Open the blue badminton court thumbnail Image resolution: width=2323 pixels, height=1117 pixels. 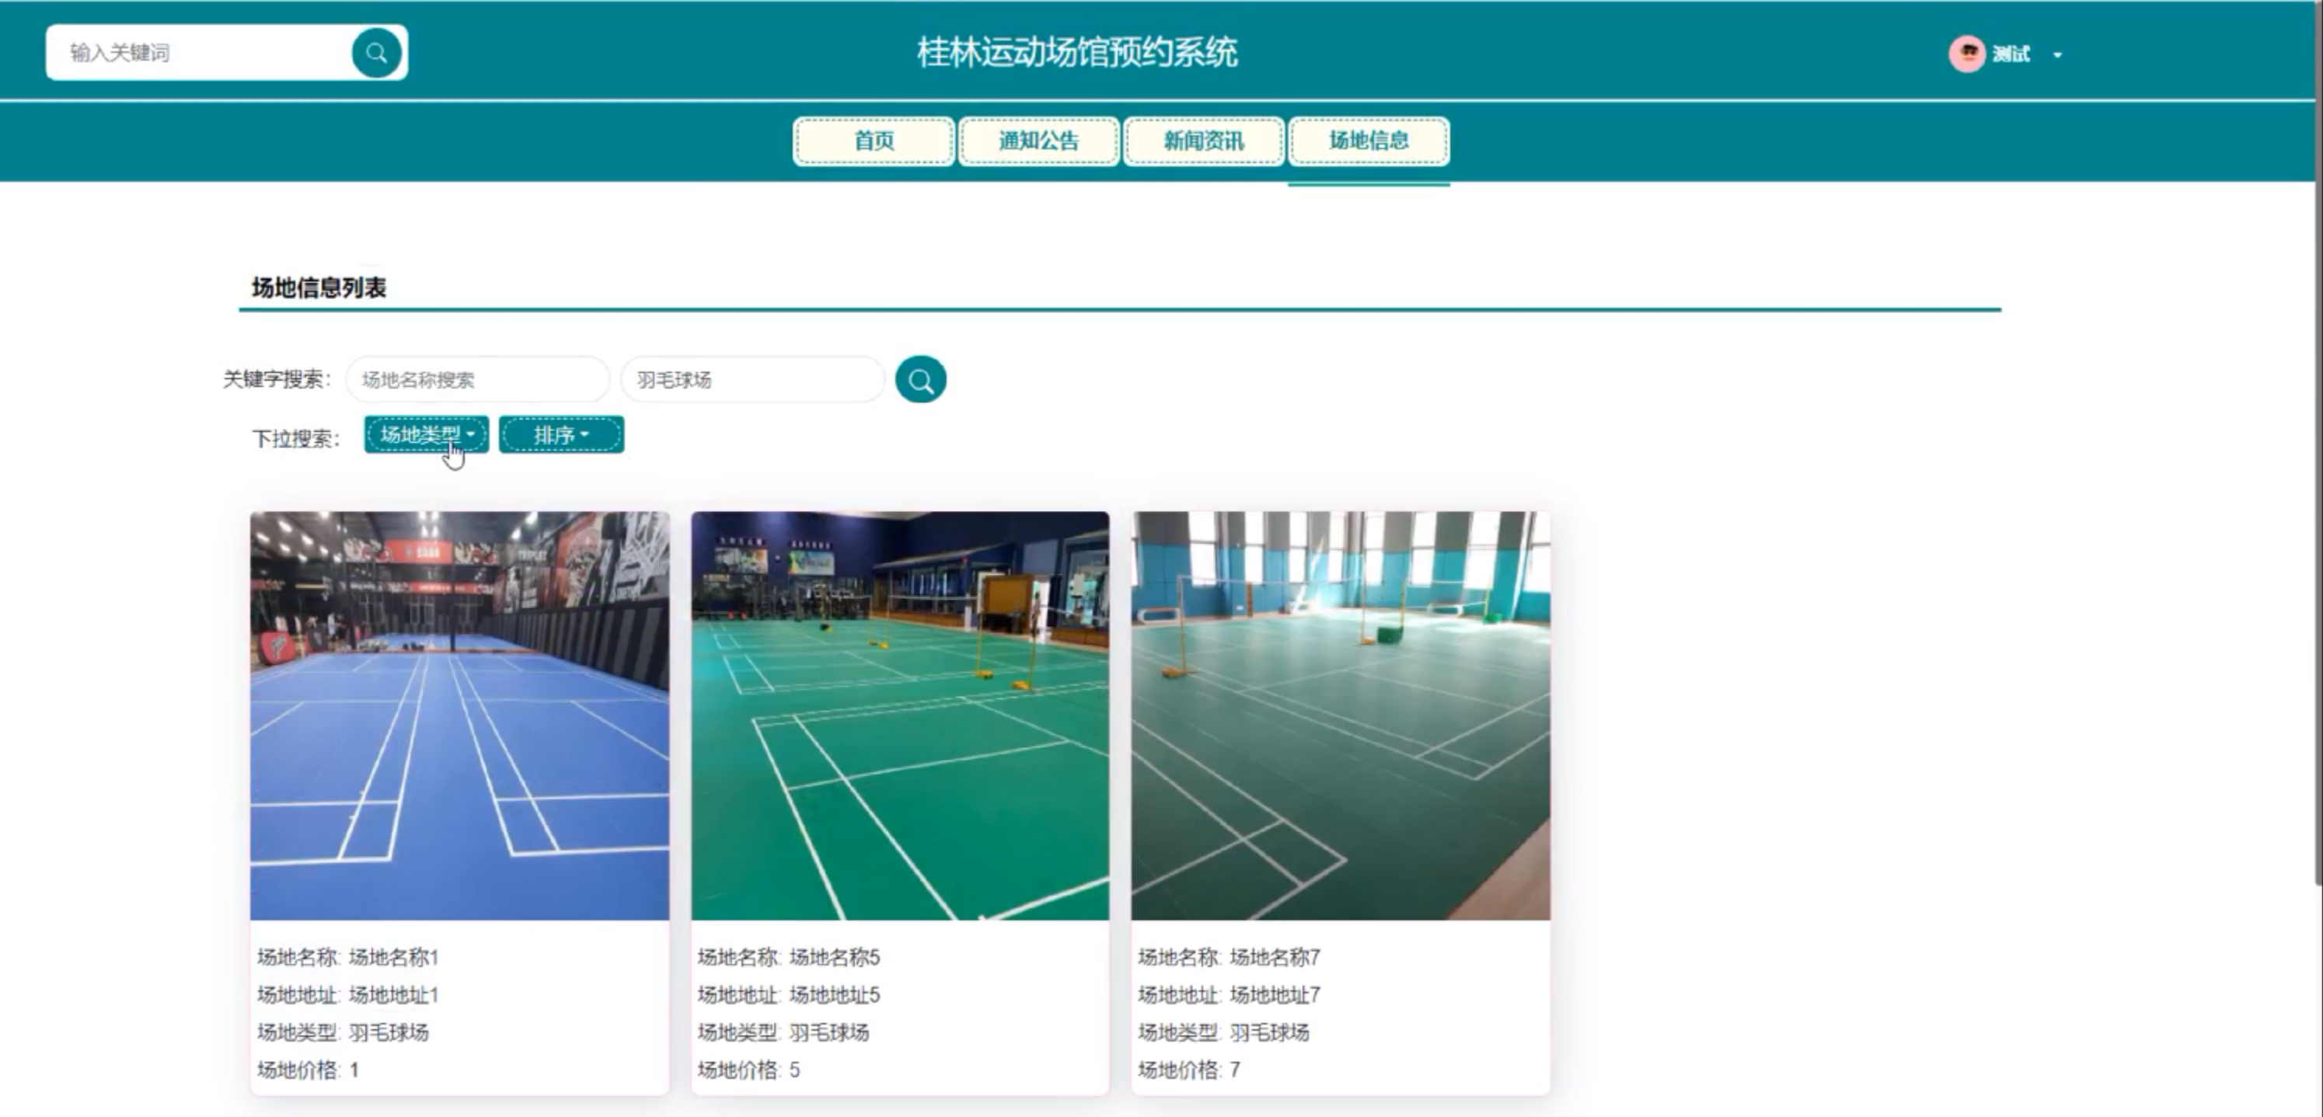[460, 716]
